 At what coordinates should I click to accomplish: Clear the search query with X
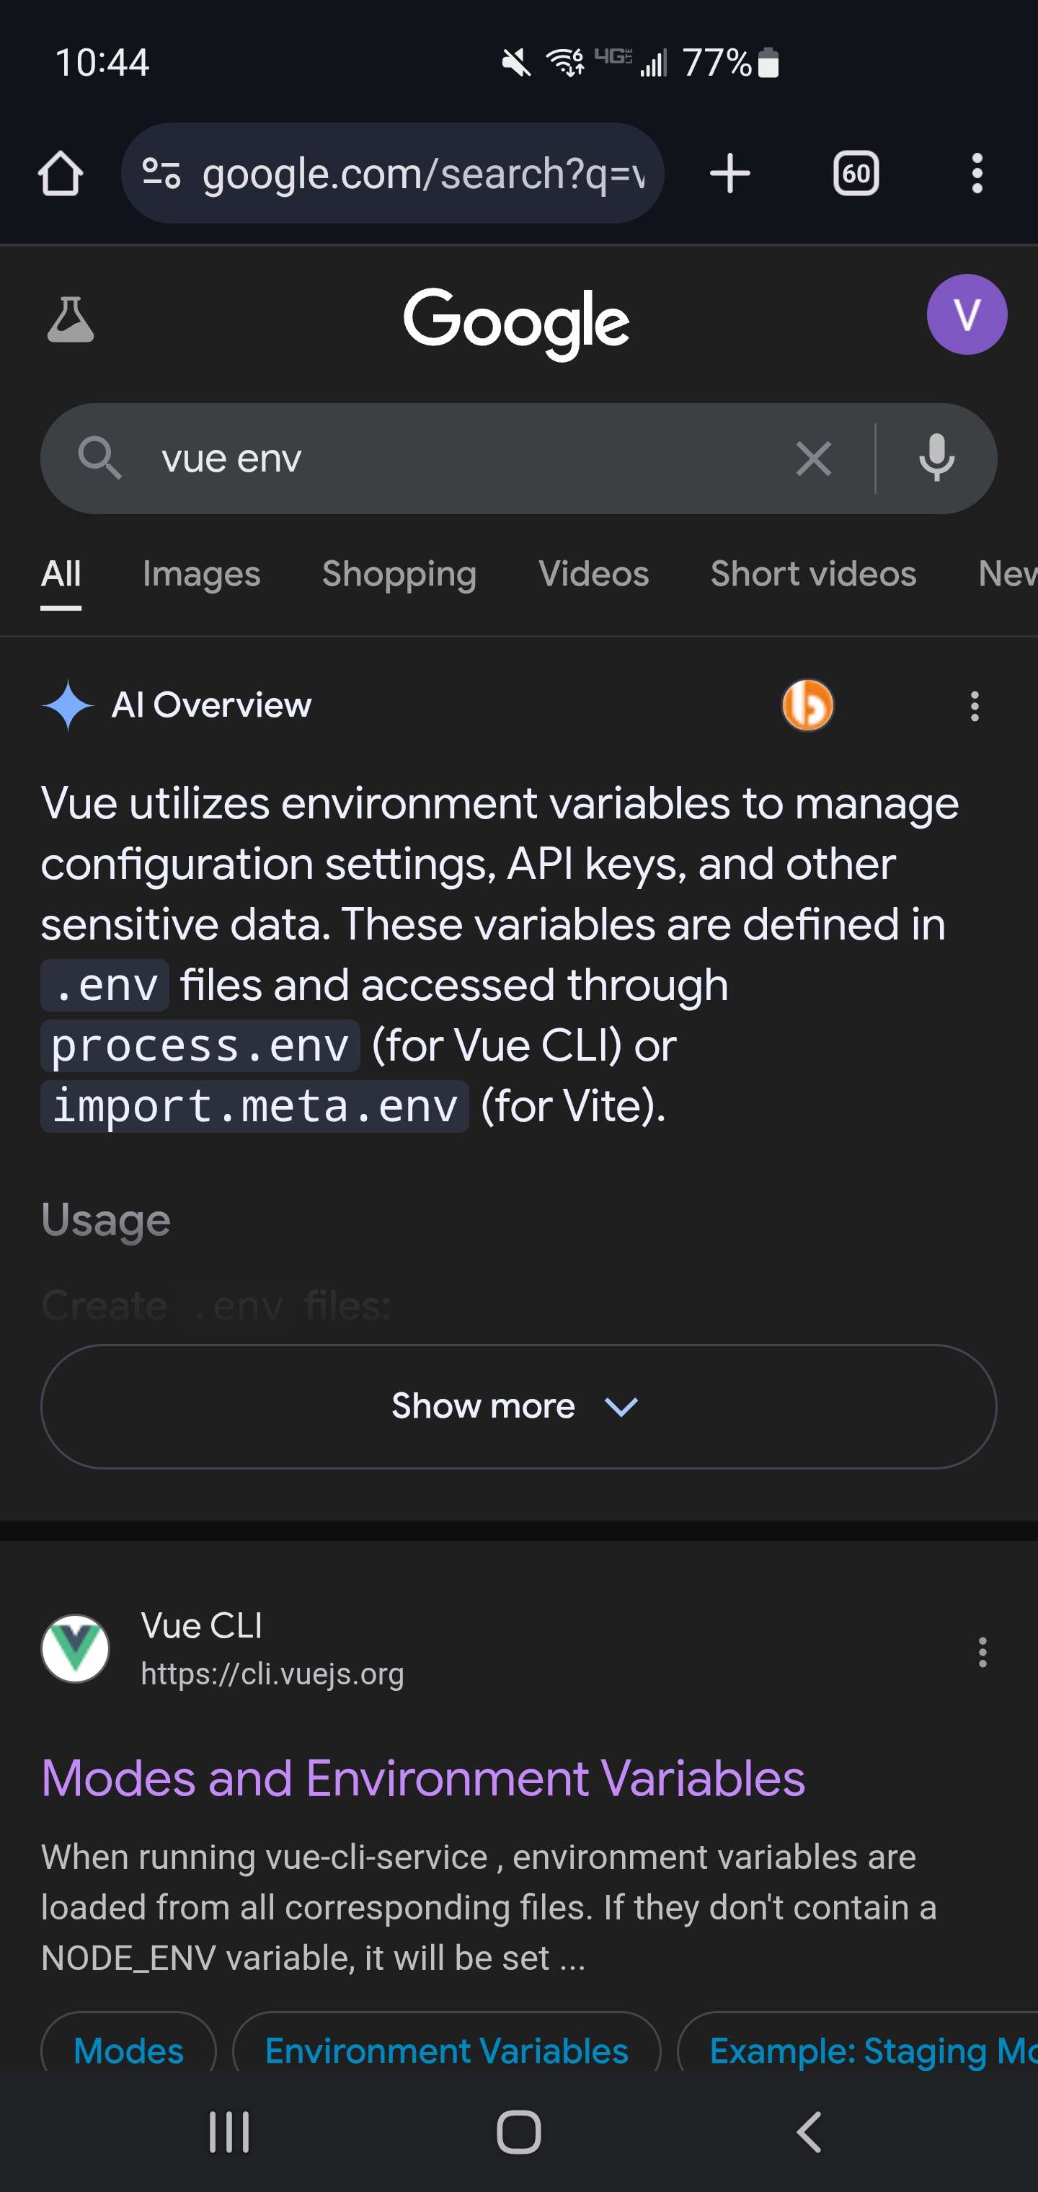tap(813, 459)
